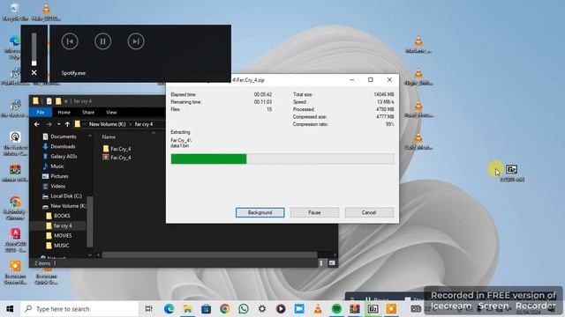565x317 pixels.
Task: Select Pictures in navigation pane
Action: [59, 176]
